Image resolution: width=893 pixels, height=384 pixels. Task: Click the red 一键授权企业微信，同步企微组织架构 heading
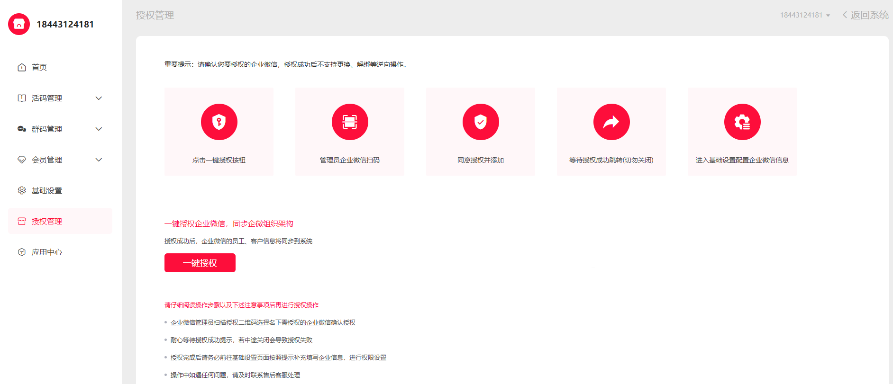coord(229,223)
